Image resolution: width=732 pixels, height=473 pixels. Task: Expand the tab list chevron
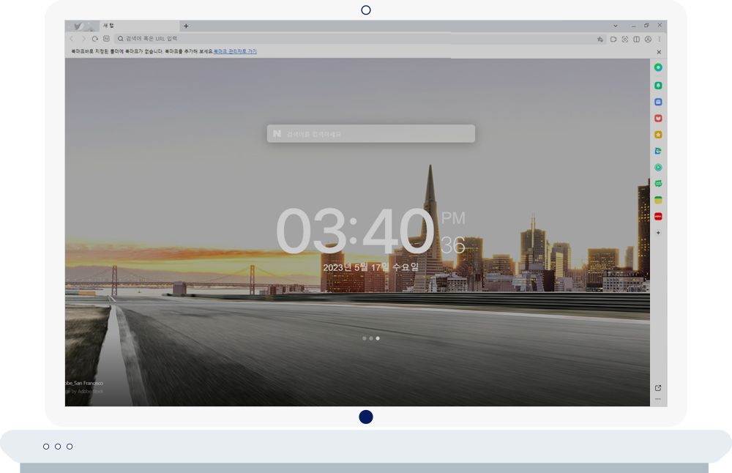[615, 26]
